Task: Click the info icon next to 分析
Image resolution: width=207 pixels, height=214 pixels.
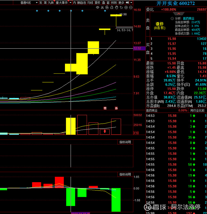Action: pos(172,19)
